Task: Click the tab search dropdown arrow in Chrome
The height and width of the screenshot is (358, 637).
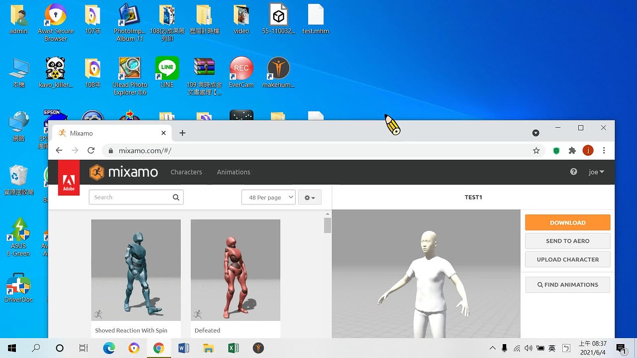Action: tap(535, 133)
